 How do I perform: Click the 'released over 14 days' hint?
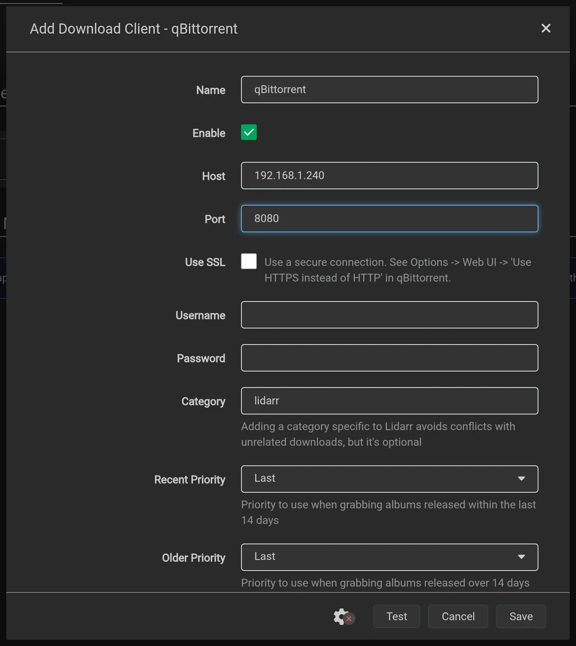(385, 583)
